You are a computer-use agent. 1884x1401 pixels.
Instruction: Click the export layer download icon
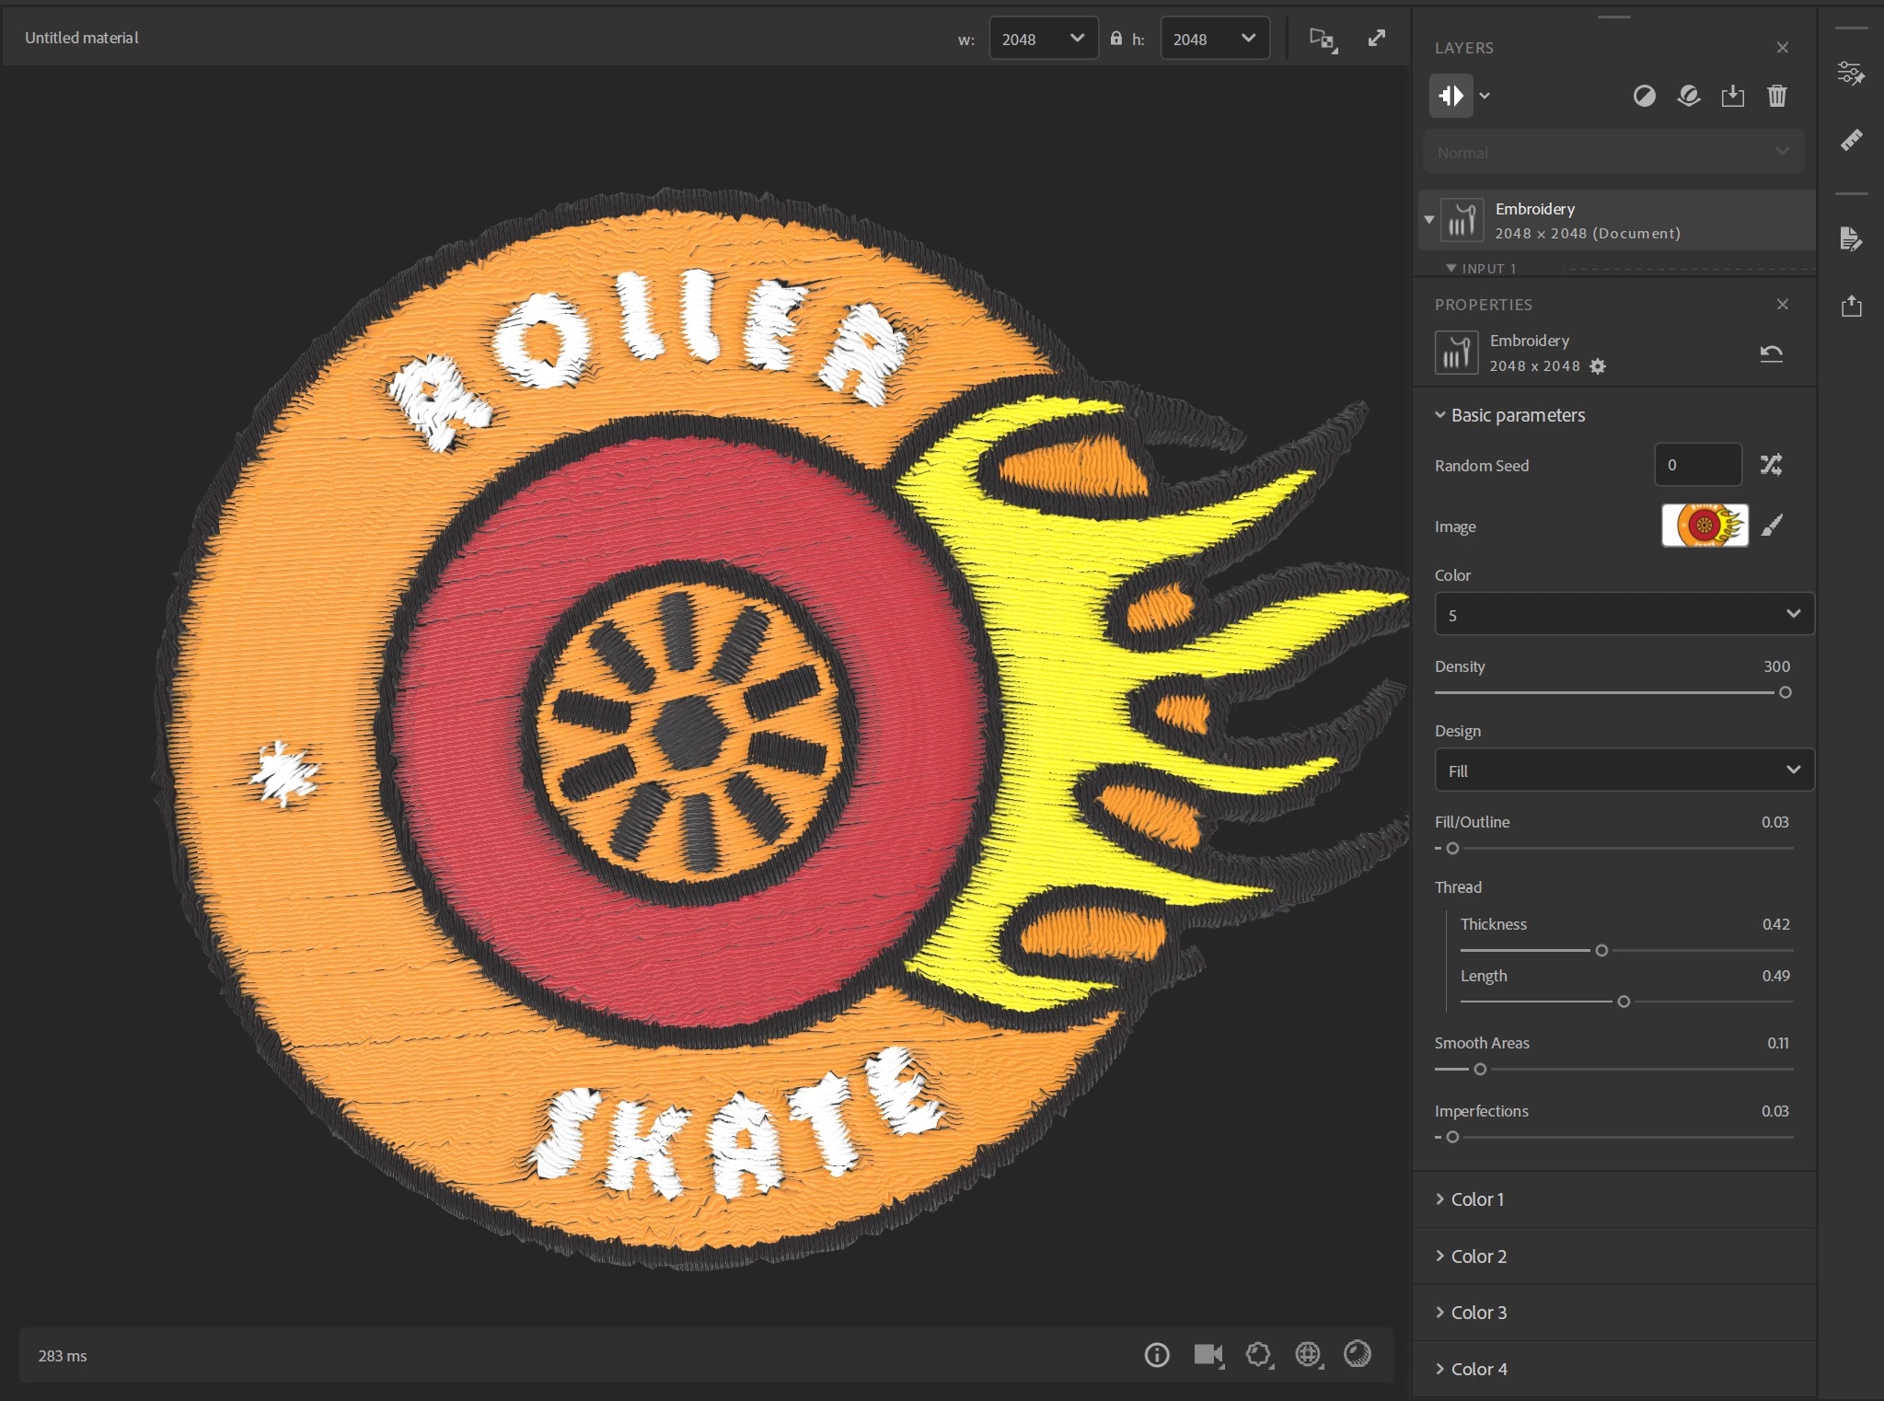[1732, 96]
